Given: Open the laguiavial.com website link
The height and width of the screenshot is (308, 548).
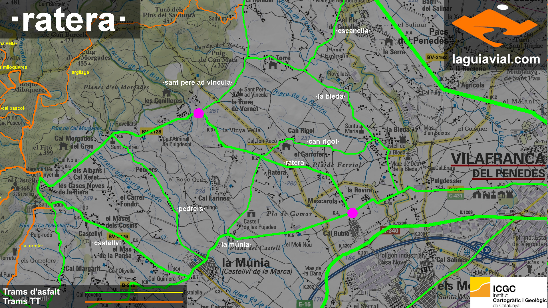Looking at the screenshot, I should 496,59.
